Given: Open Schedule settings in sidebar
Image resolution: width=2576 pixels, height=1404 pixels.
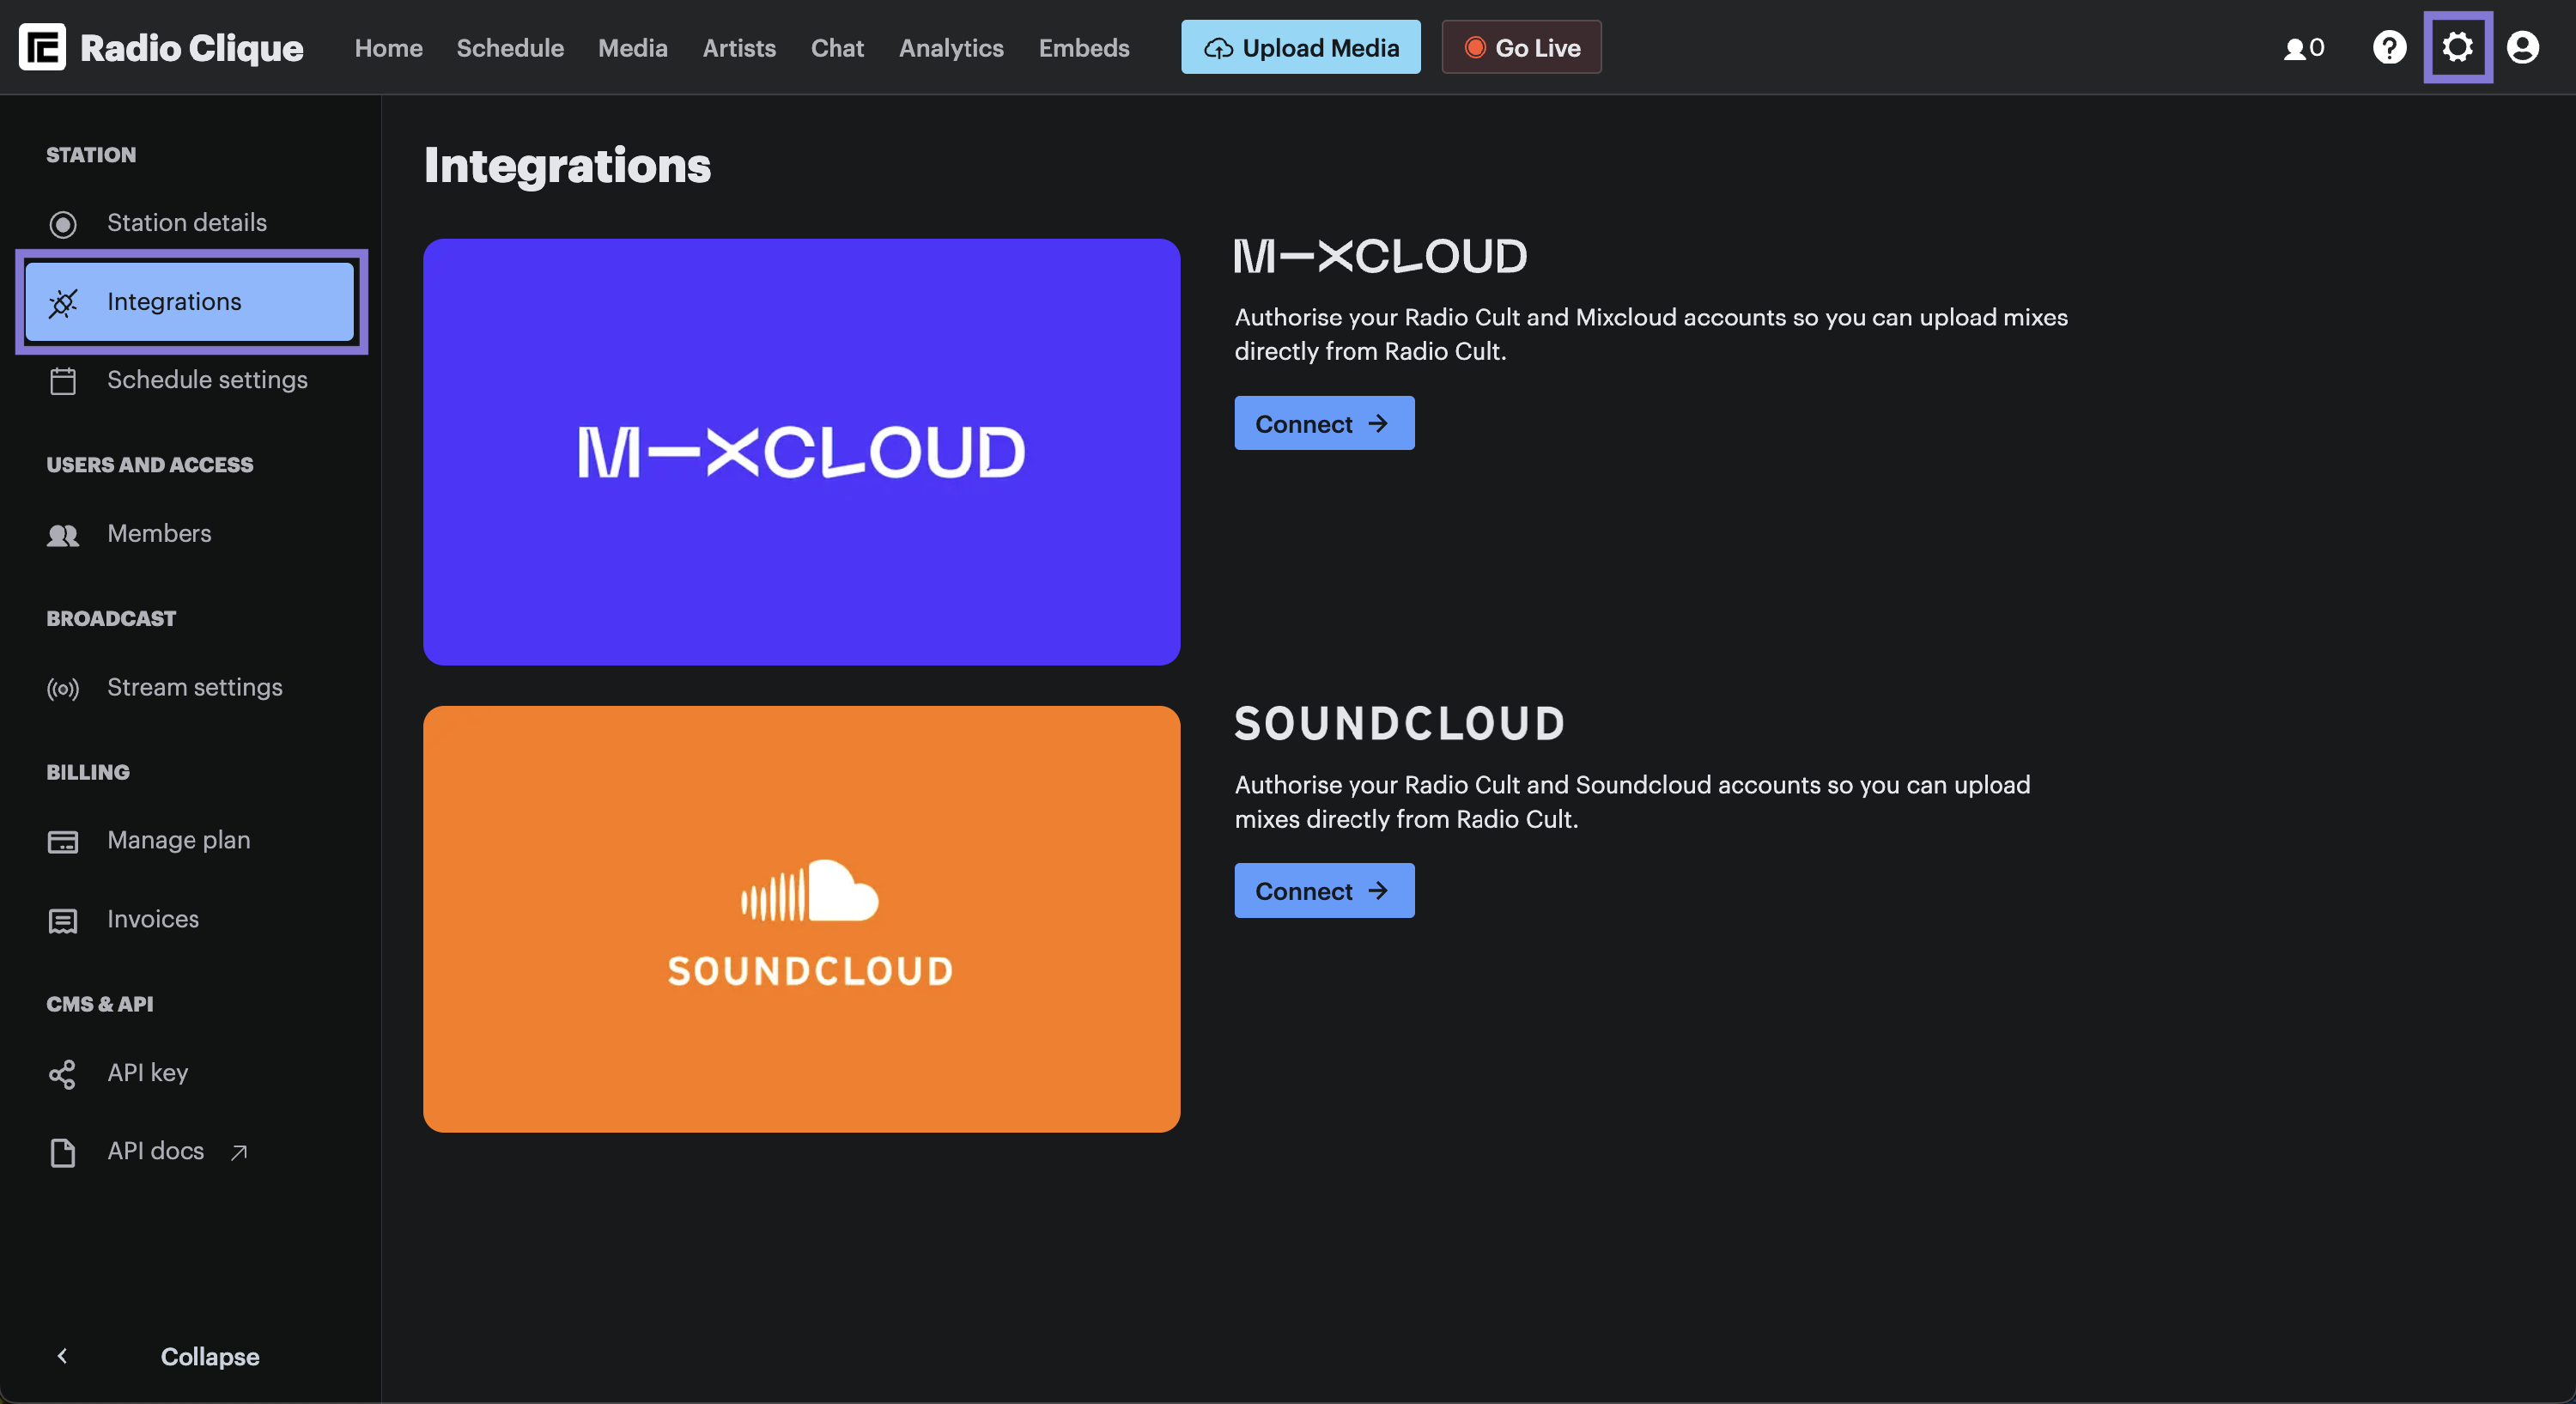Looking at the screenshot, I should click(x=189, y=380).
